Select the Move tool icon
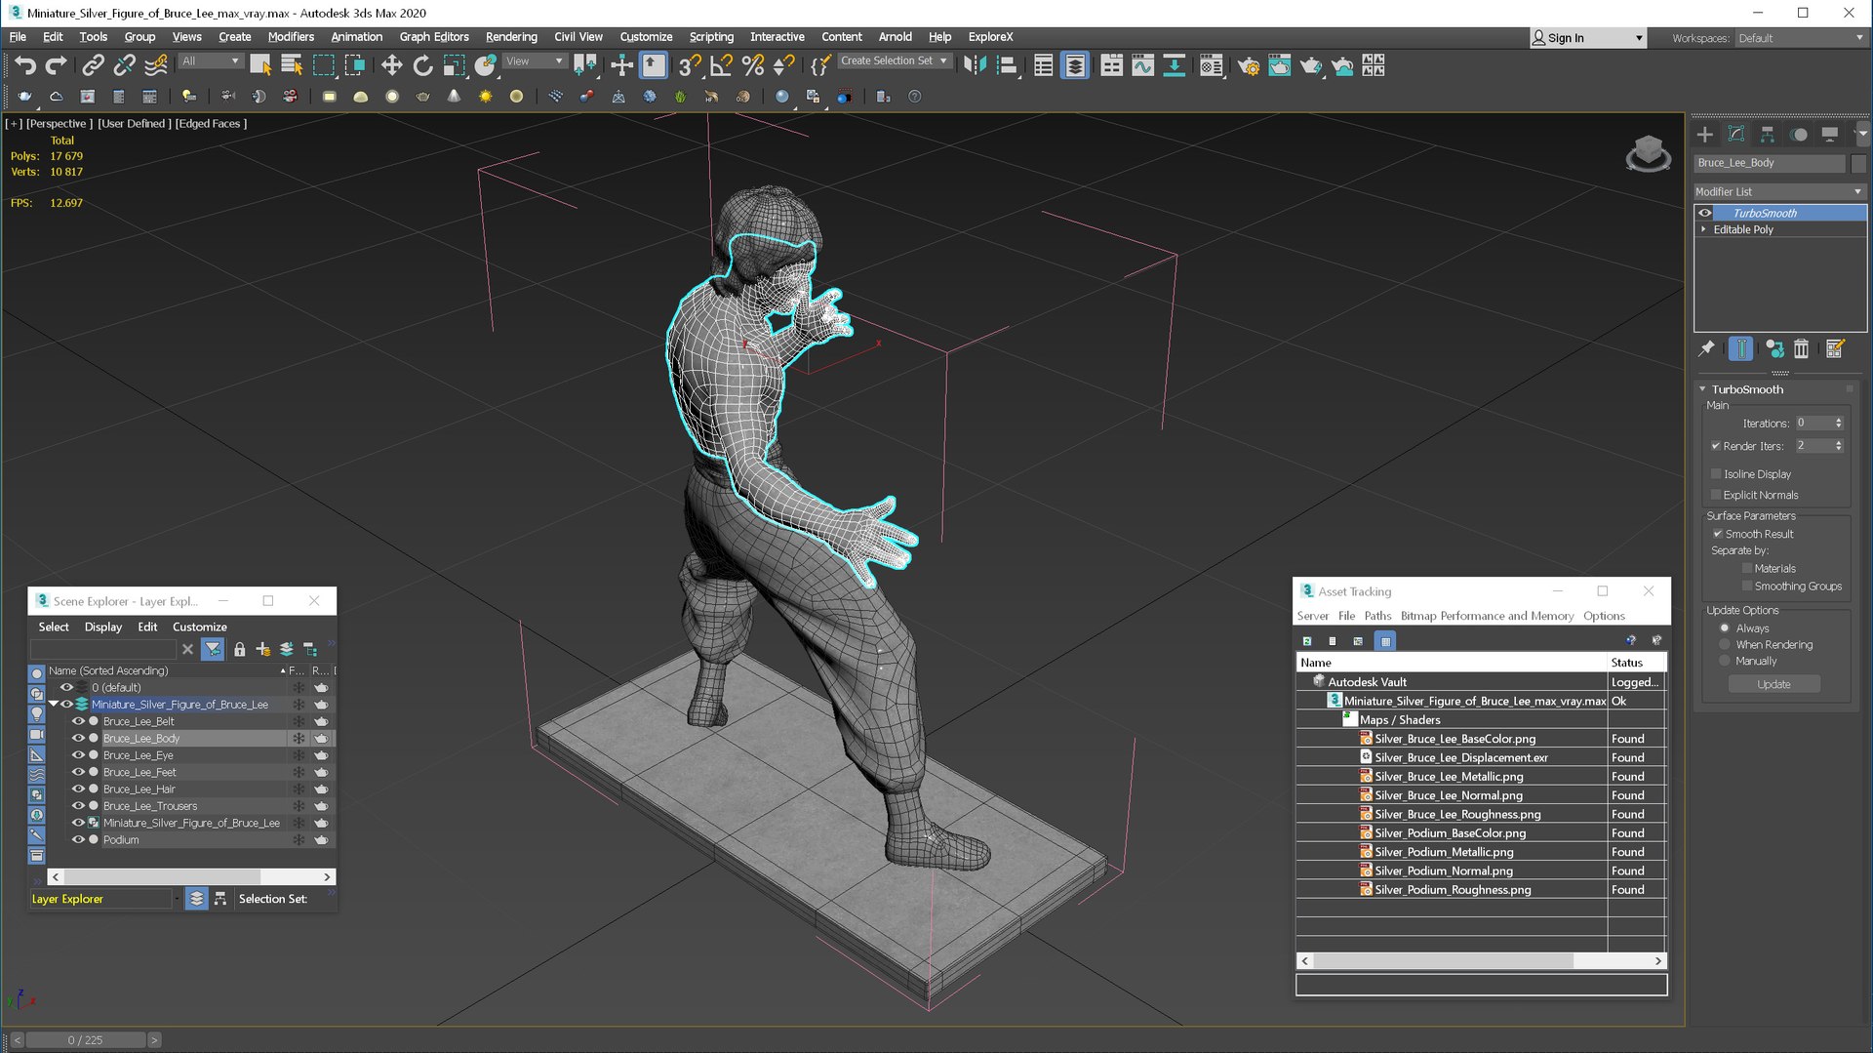 click(391, 65)
